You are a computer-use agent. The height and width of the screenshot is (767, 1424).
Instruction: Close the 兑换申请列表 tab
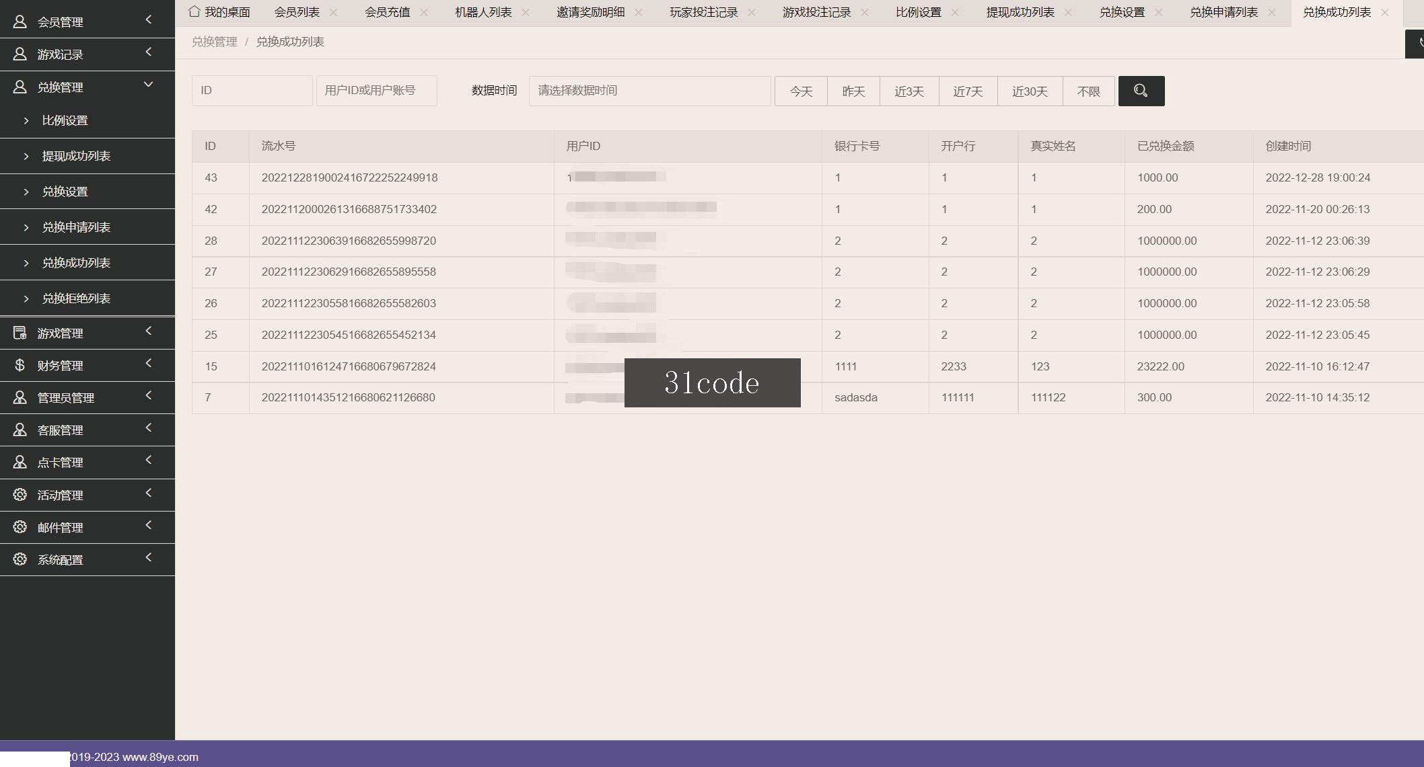coord(1272,12)
